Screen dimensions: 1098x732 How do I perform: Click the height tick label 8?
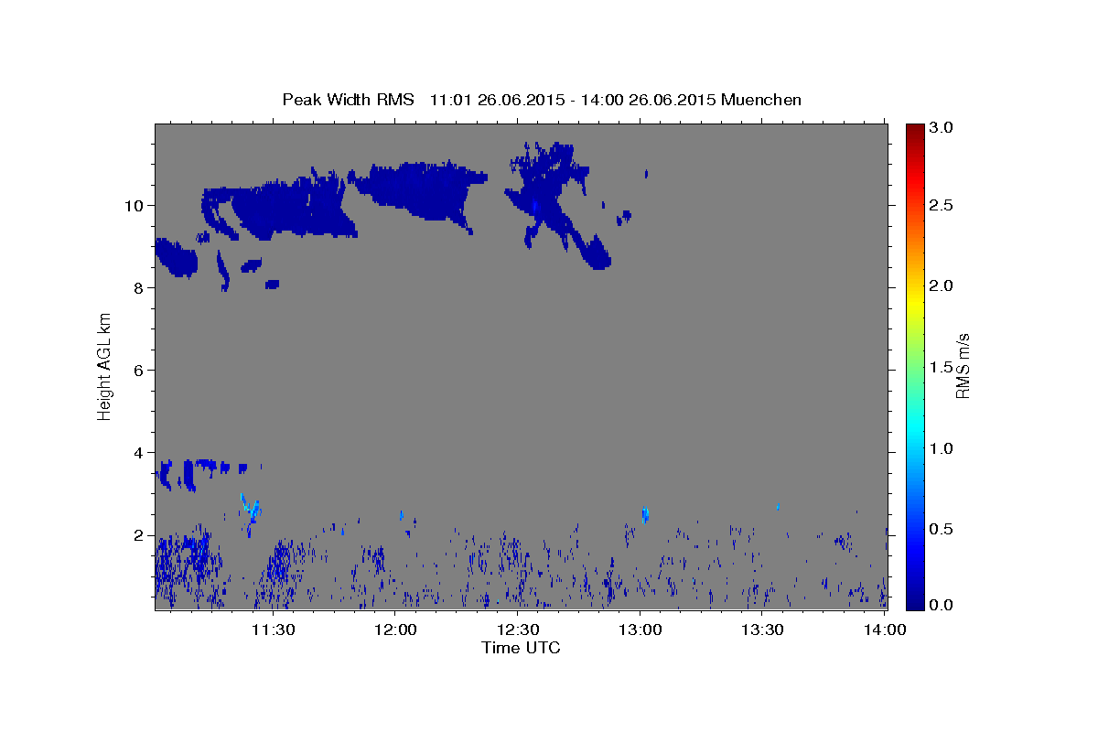[139, 287]
